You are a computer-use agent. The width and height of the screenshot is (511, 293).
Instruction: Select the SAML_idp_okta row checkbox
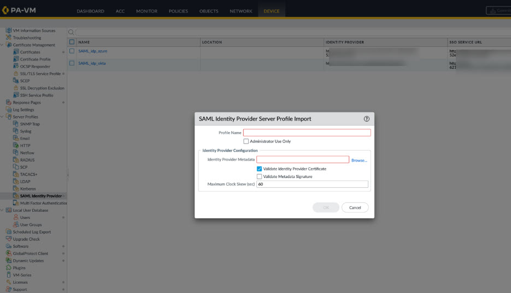[x=72, y=63]
